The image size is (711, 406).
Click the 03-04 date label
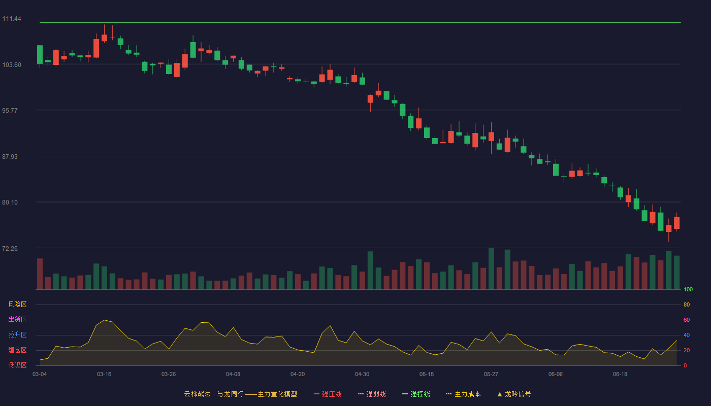click(x=40, y=374)
